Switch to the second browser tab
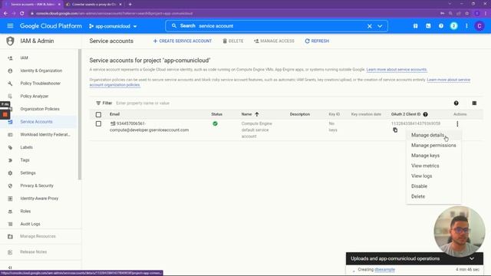The height and width of the screenshot is (276, 491). click(x=94, y=5)
